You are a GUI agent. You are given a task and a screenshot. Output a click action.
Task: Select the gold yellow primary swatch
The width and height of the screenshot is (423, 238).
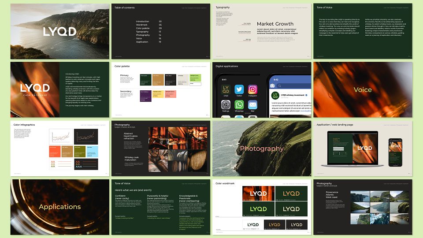158,80
